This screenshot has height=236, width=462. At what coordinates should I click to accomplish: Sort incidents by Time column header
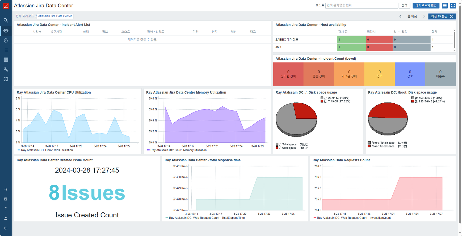click(x=37, y=32)
